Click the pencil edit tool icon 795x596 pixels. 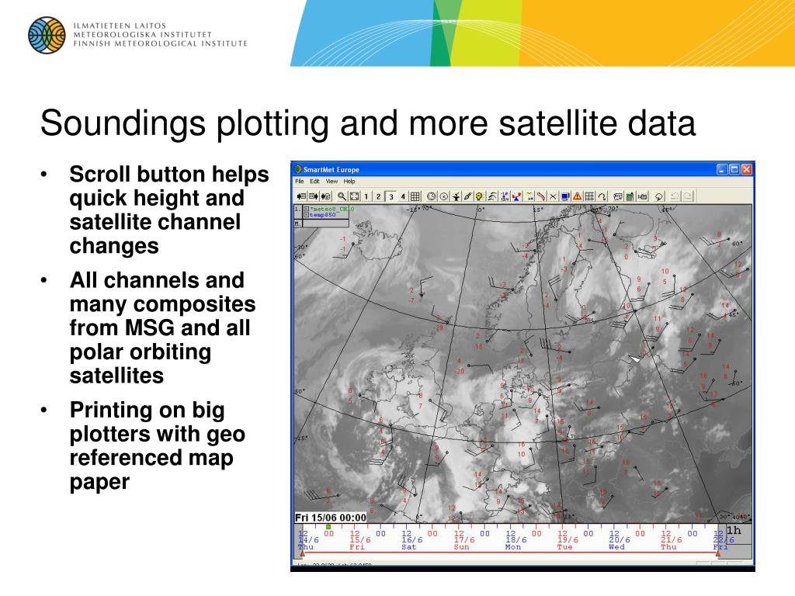467,196
